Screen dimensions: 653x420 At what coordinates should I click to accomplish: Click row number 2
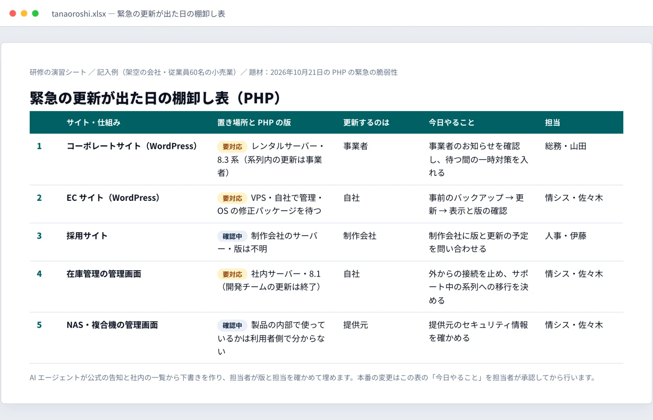coord(39,198)
